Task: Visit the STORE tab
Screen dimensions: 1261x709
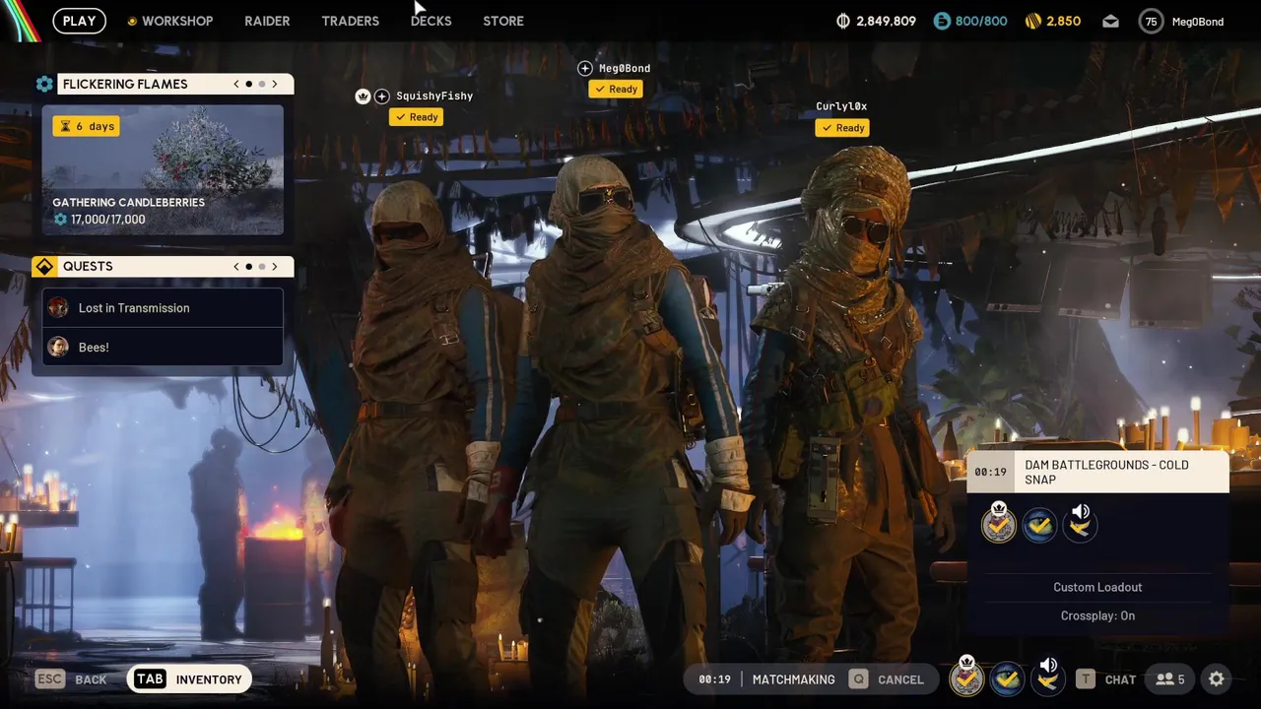Action: pos(503,21)
